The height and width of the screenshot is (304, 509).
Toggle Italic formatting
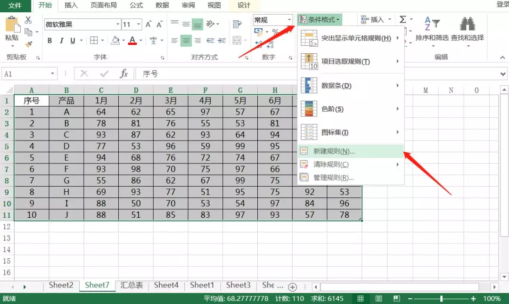click(61, 41)
